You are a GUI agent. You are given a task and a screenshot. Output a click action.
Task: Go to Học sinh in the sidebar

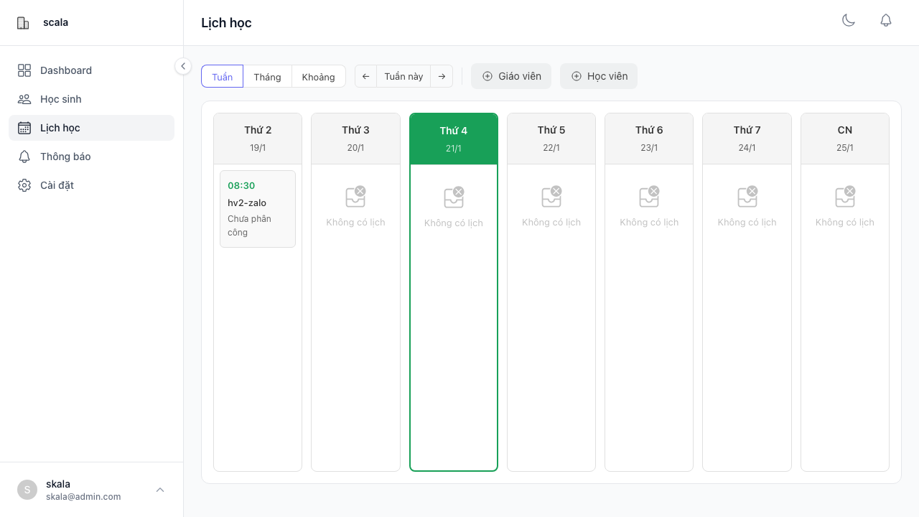click(x=60, y=99)
